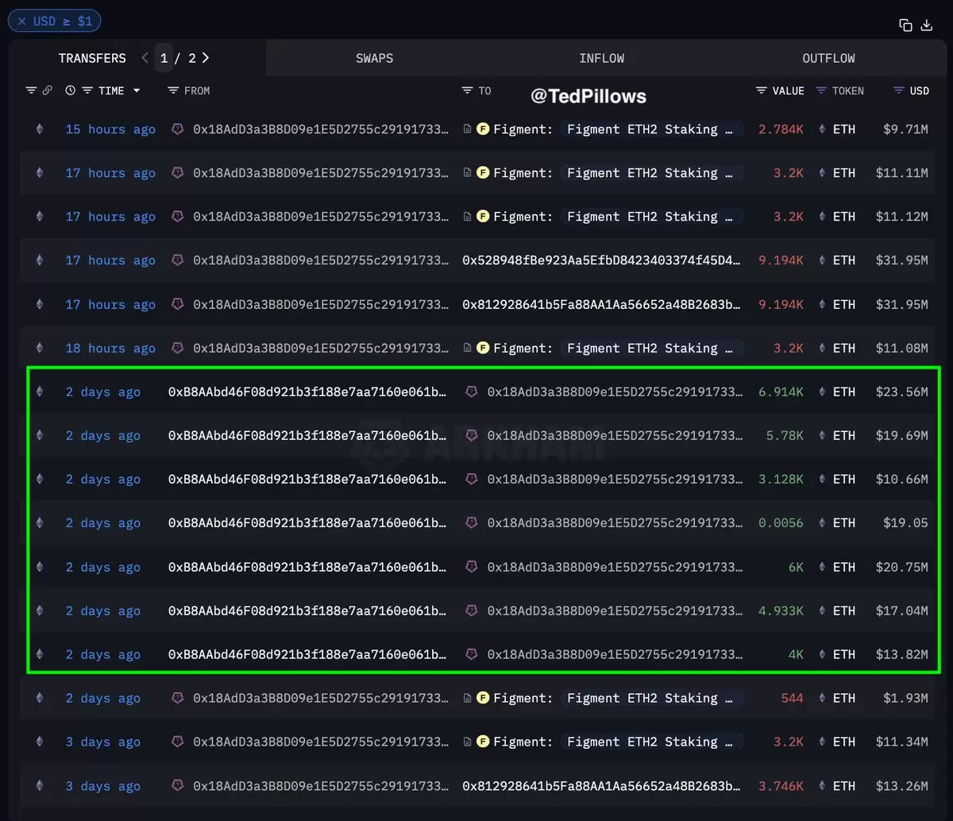The image size is (953, 821).
Task: Click the 0.0056 value cell
Action: pyautogui.click(x=781, y=523)
